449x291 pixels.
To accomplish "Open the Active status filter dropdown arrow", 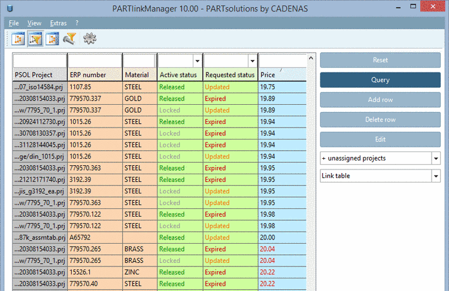I will 198,60.
